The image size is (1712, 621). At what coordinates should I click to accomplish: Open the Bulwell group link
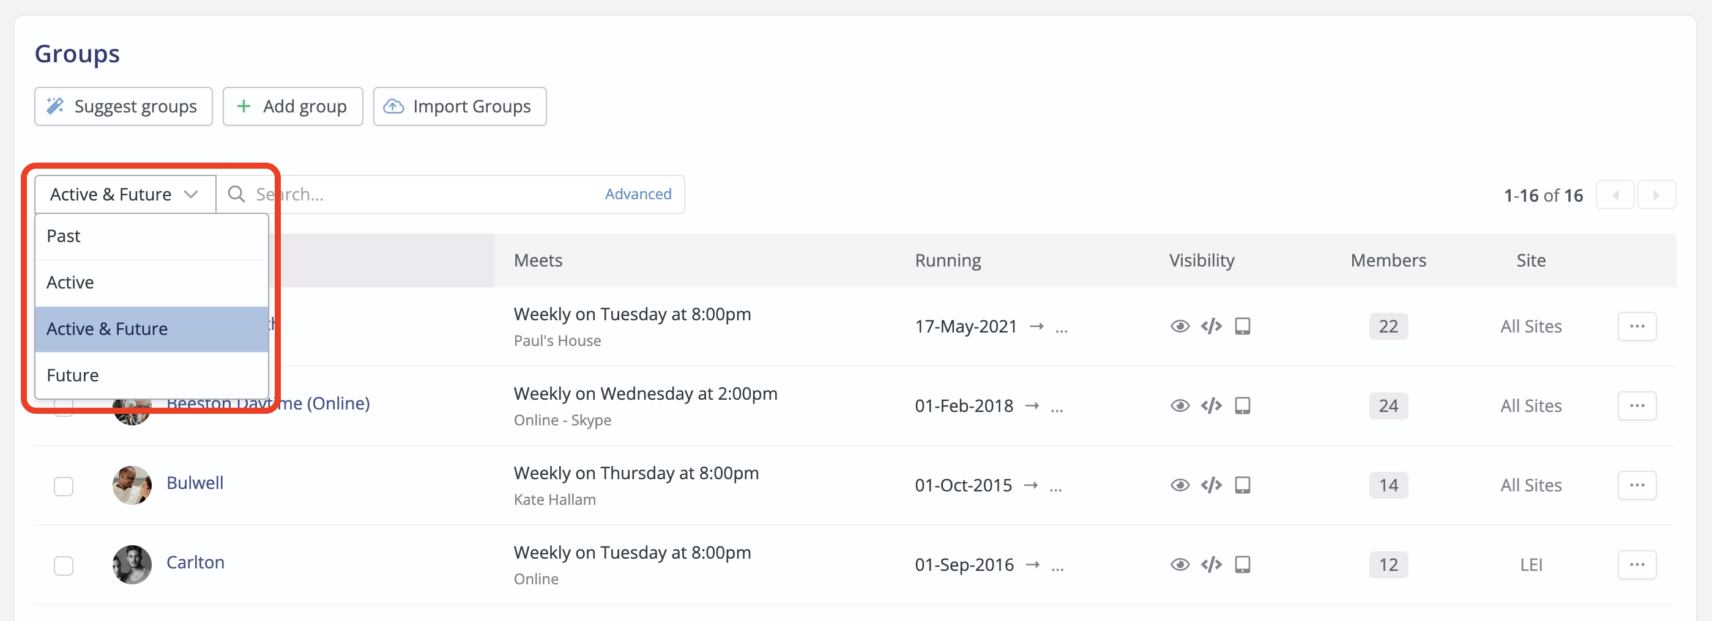194,483
